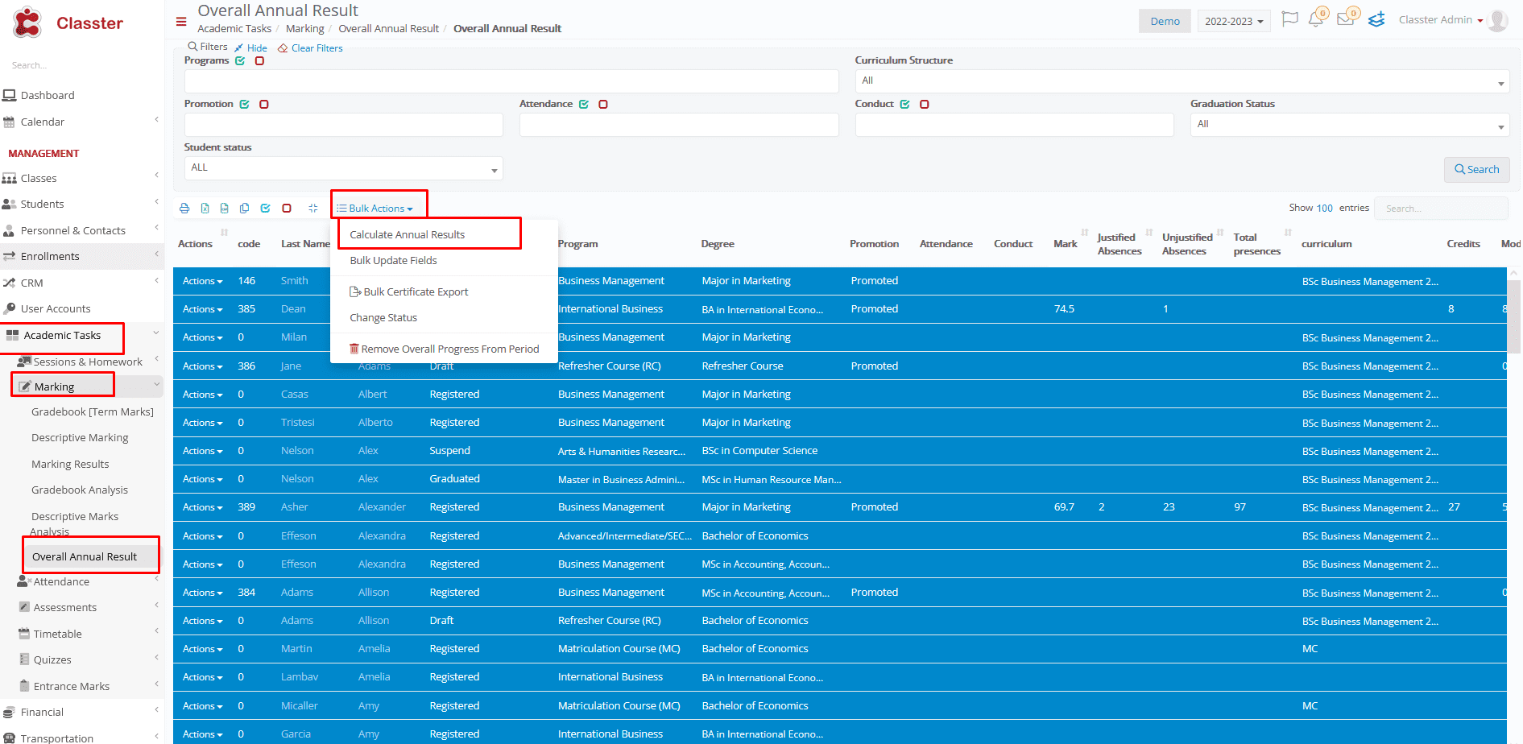Screen dimensions: 1523x744
Task: Open the Student status dropdown
Action: pos(344,167)
